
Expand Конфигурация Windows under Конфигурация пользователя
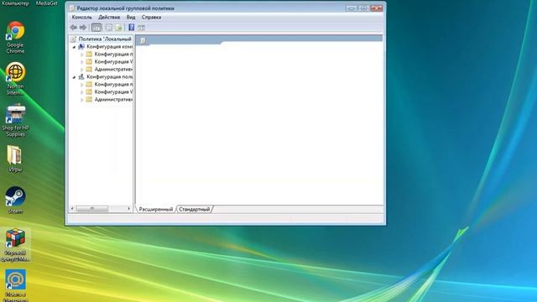point(82,92)
